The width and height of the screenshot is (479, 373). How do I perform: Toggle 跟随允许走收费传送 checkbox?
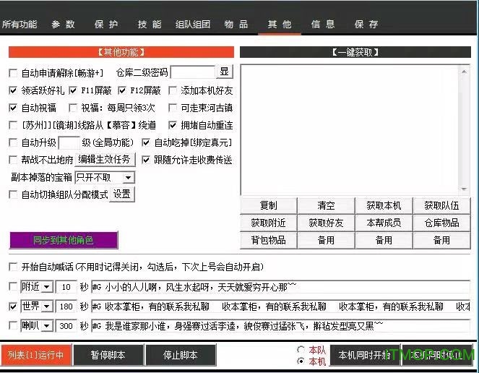[x=146, y=160]
